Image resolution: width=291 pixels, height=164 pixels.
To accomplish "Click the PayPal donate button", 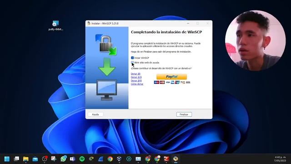I will pos(172,77).
